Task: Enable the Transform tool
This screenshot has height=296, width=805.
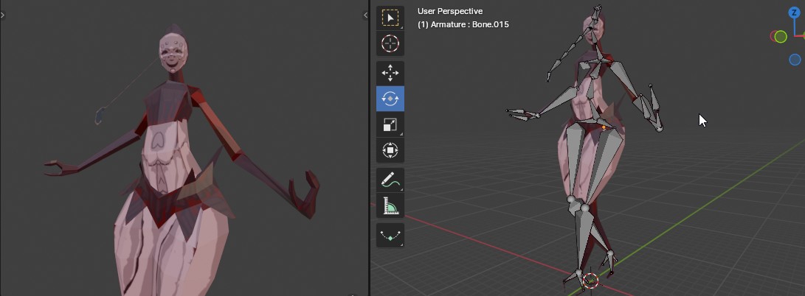Action: click(x=390, y=151)
